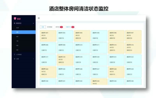The width and height of the screenshot is (156, 98).
Task: Click the 设置 gear icon
Action: (x=15, y=59)
